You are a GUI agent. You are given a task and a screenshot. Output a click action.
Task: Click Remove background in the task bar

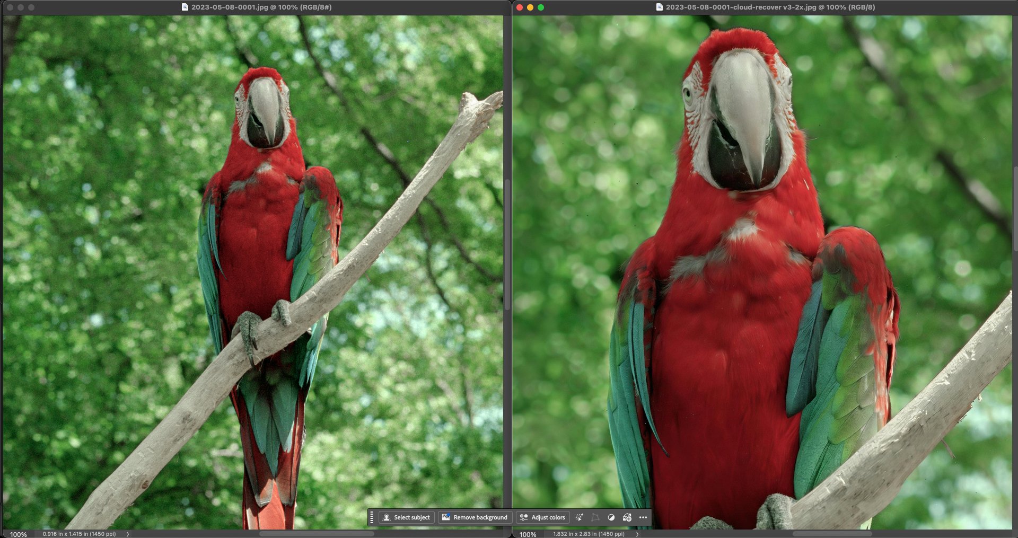475,517
